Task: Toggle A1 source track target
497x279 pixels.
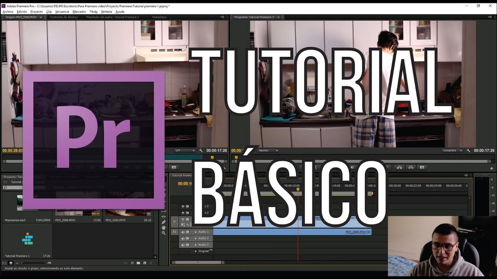Action: click(x=174, y=232)
